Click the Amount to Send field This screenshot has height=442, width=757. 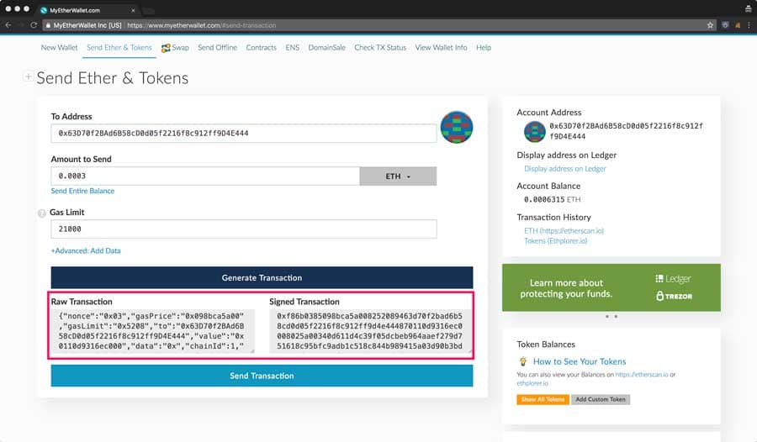click(x=205, y=176)
